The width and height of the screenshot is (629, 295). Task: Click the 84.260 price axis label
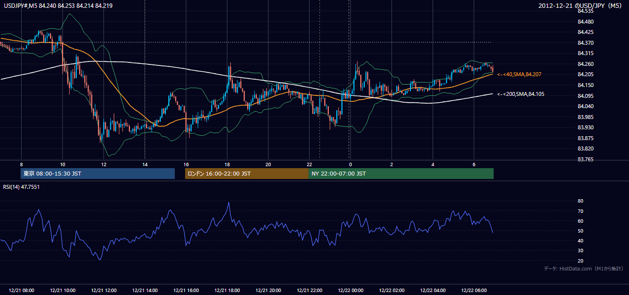pos(586,64)
